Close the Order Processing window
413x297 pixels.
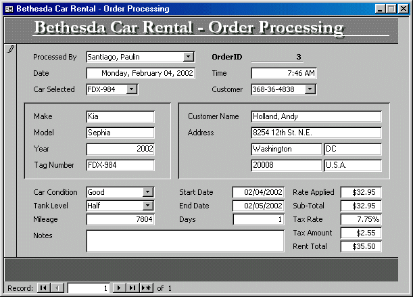(x=404, y=9)
